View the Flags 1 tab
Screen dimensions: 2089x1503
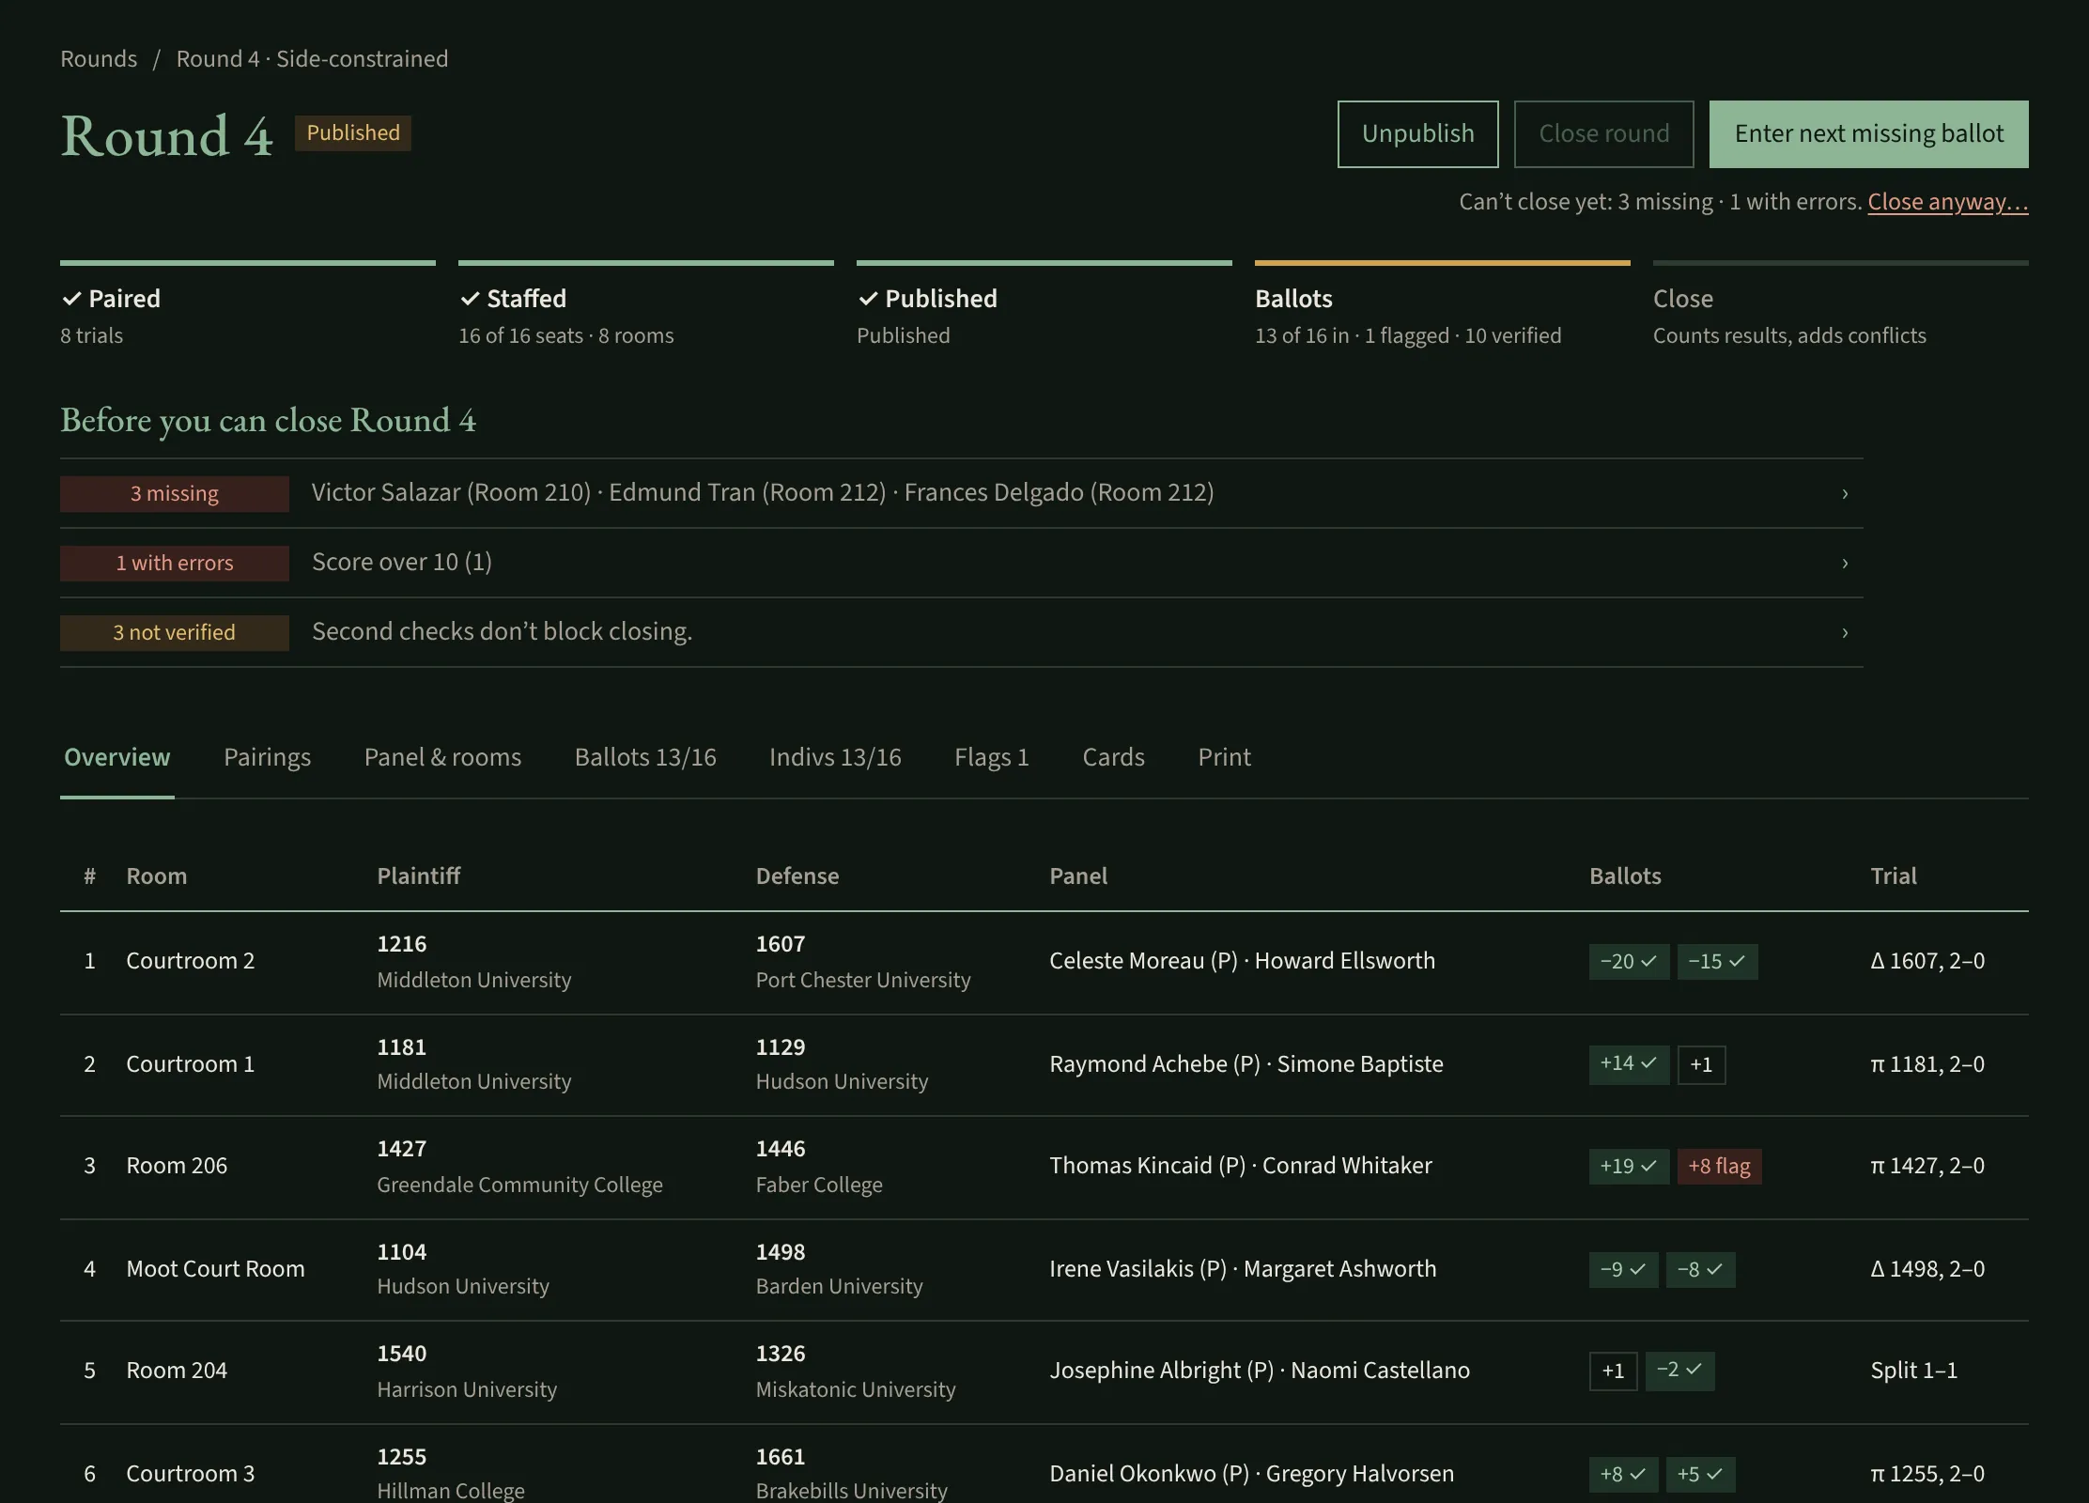click(992, 757)
